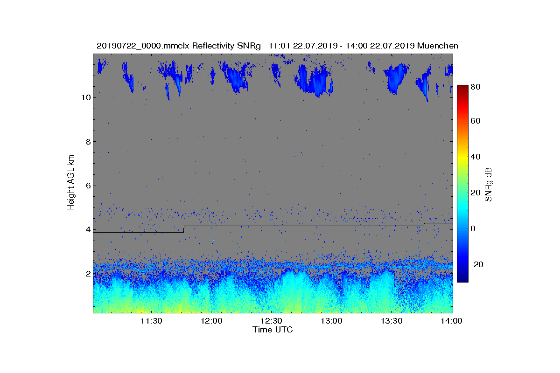The width and height of the screenshot is (560, 373).
Task: Click the height tick label 4
Action: pos(88,229)
